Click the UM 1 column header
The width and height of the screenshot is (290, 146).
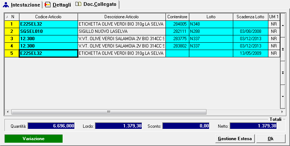(x=274, y=17)
